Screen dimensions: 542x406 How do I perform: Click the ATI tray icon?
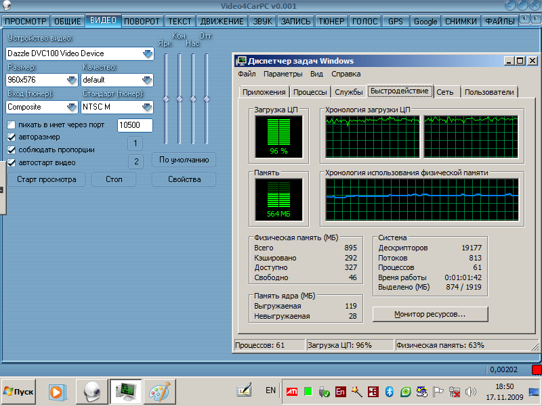tap(291, 391)
